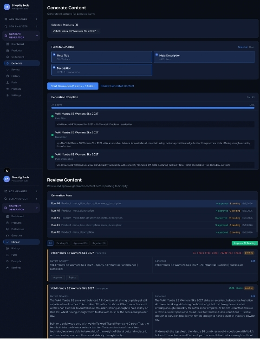Select the Run #2 generation run row

152,232
